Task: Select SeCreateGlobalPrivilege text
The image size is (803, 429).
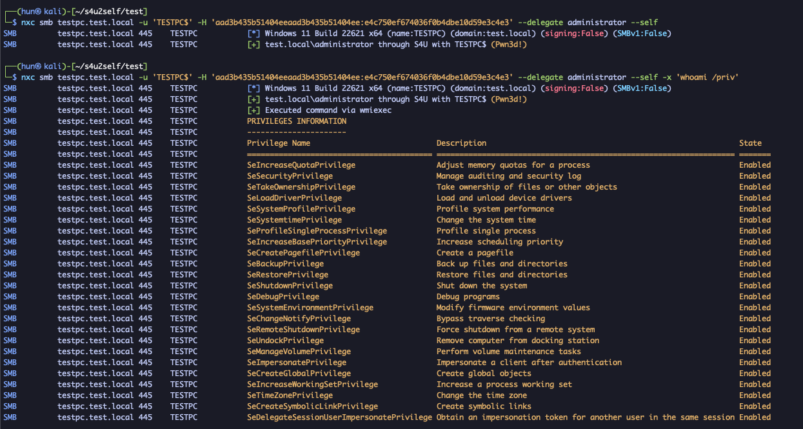Action: (x=299, y=374)
